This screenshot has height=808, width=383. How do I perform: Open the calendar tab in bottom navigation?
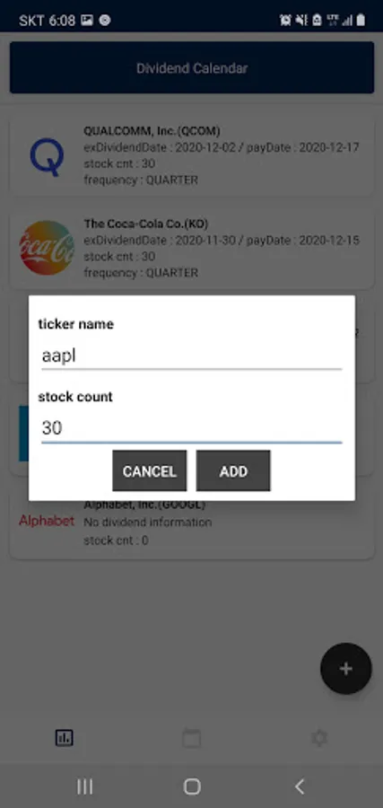pos(192,738)
